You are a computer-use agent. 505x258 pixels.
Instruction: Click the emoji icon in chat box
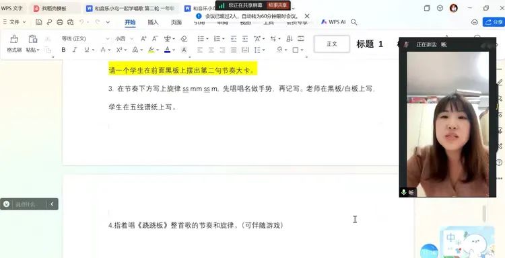[7, 204]
